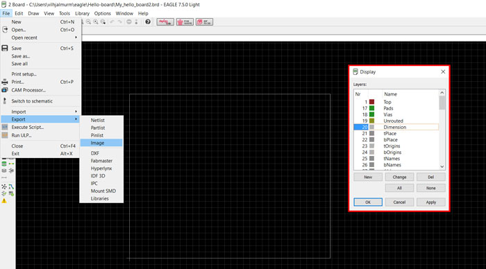
Task: Open the Tools menu
Action: 65,13
